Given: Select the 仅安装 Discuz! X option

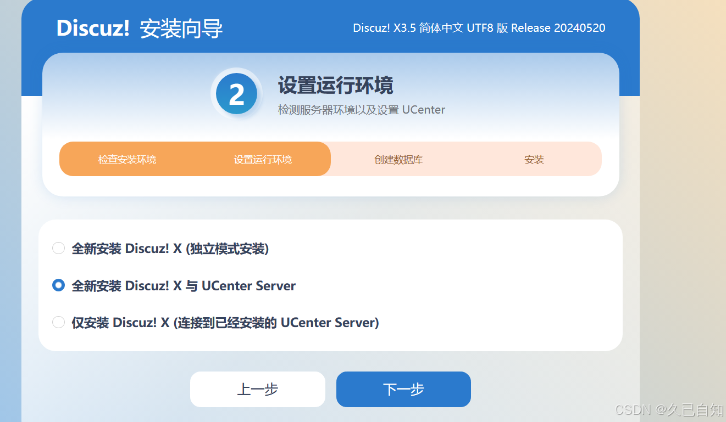Looking at the screenshot, I should click(x=59, y=322).
